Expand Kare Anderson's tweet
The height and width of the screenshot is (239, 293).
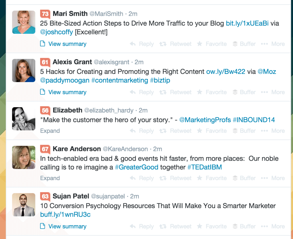click(x=50, y=178)
